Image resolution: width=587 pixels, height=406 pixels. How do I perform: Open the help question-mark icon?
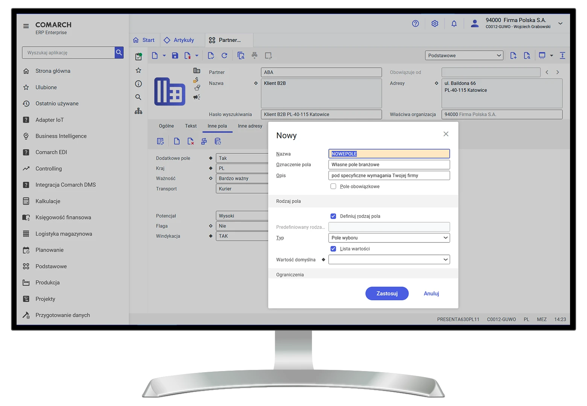[415, 24]
